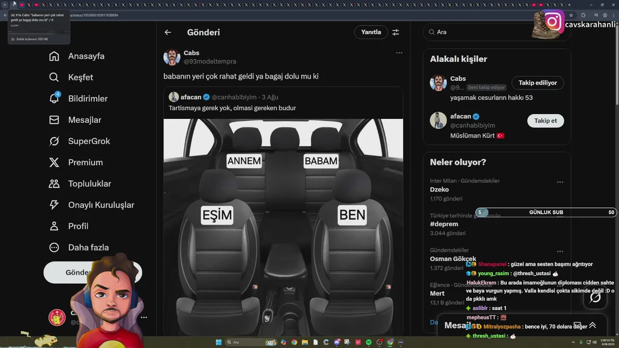Image resolution: width=619 pixels, height=348 pixels.
Task: Open reply sort settings icon next to Yanıtla
Action: (396, 32)
